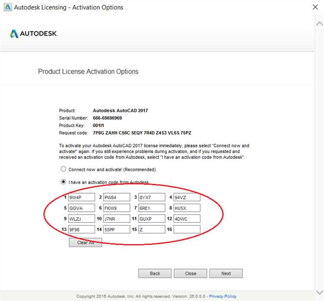Click the scrollbar down arrow
Screen dimensions: 324x301
319,292
